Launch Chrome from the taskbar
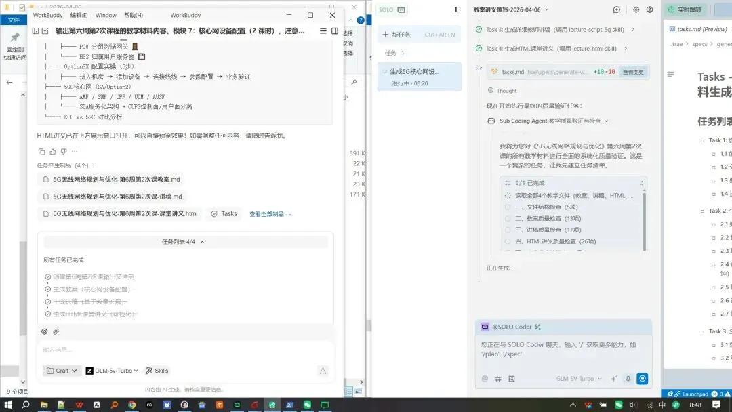732x412 pixels. [x=131, y=405]
